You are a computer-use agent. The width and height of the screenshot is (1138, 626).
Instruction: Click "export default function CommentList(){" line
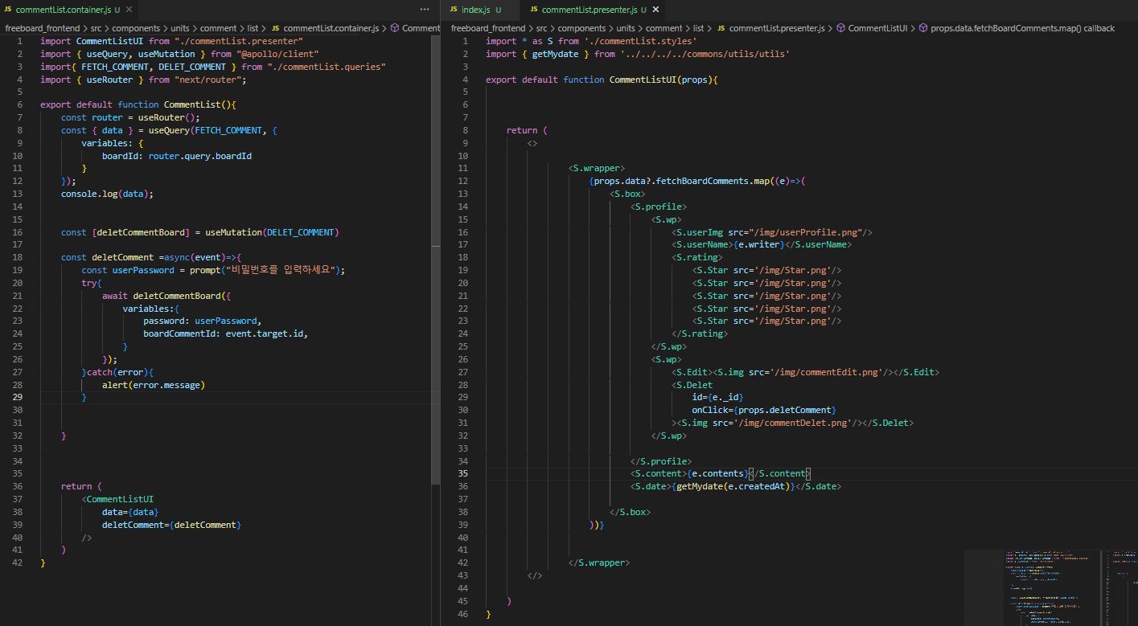[138, 104]
